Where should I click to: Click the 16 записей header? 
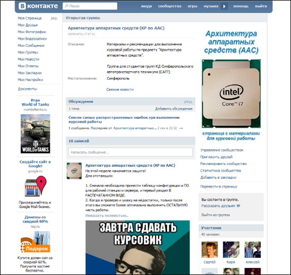coord(79,141)
